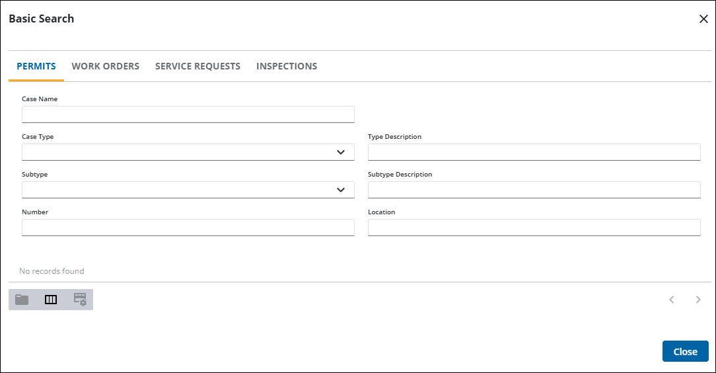Open the folder icon in results toolbar

click(x=22, y=300)
